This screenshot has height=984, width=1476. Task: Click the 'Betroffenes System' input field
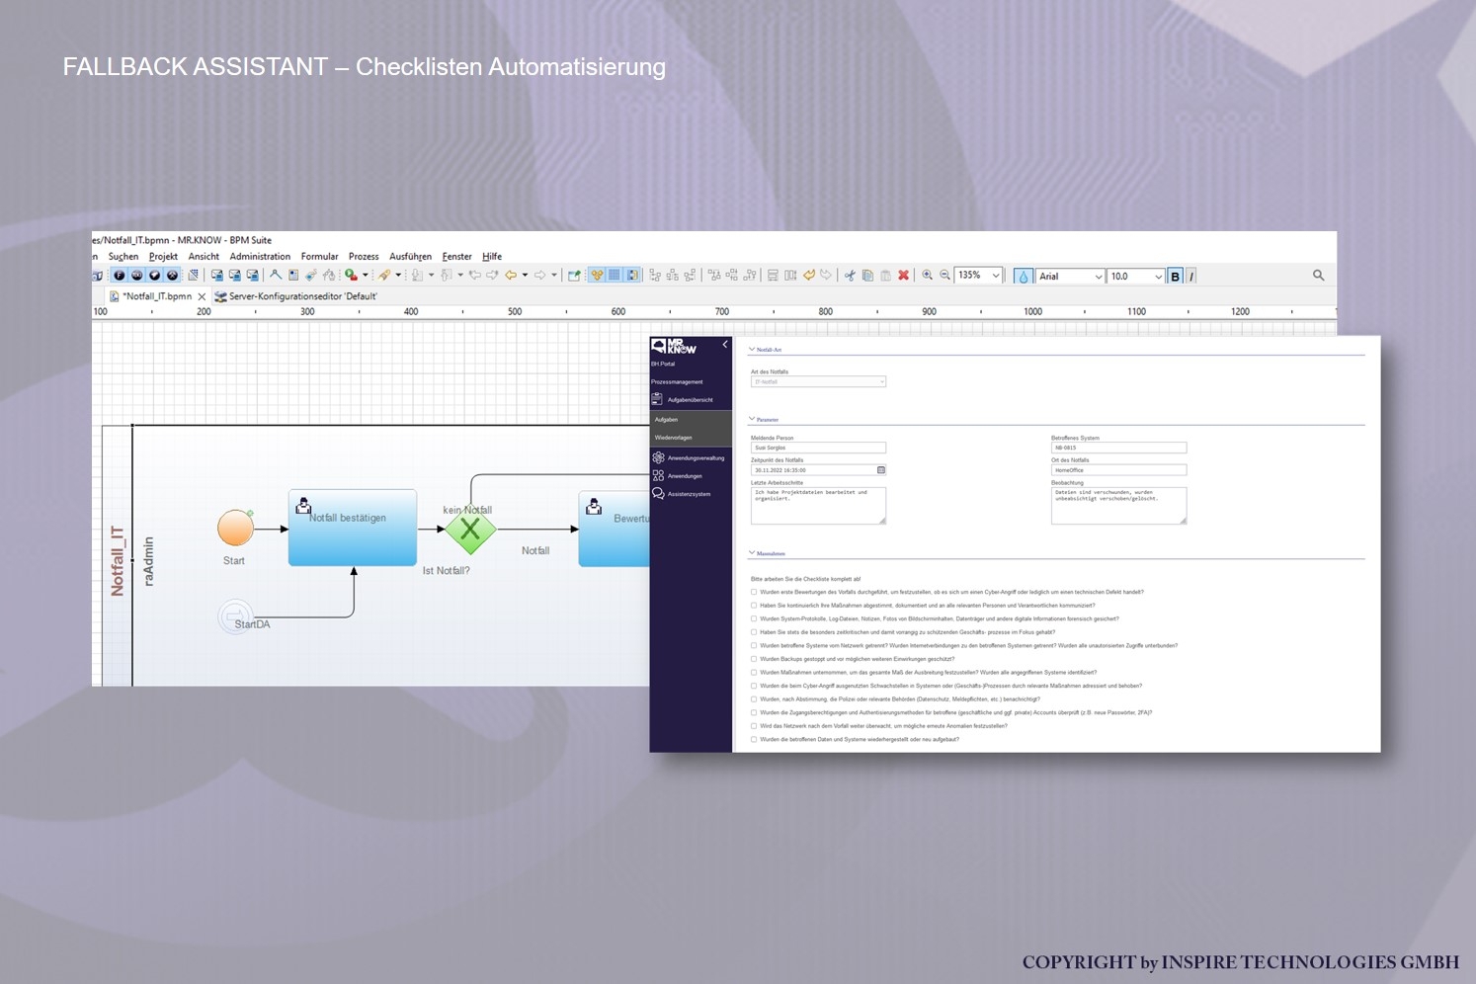(x=1118, y=448)
